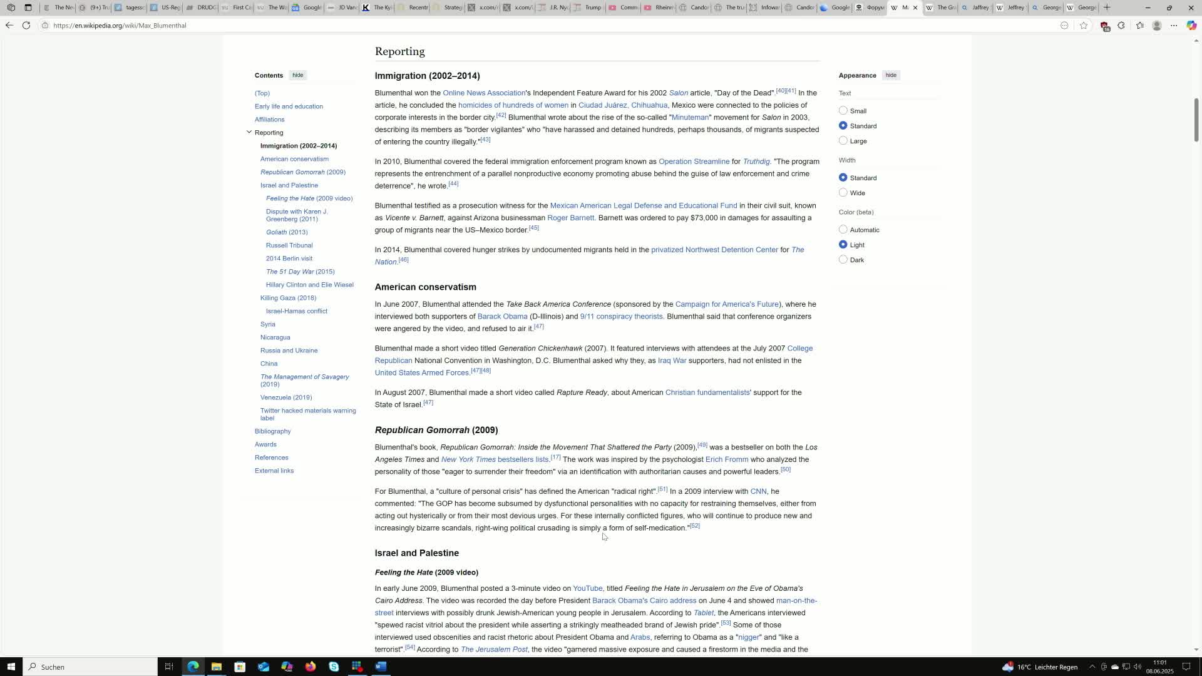This screenshot has height=676, width=1202.
Task: Hide the Appearance panel
Action: pyautogui.click(x=890, y=75)
